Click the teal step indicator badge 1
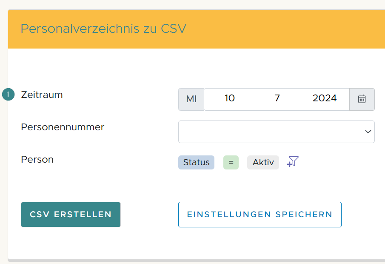Viewport: 385px width, 264px height. click(x=8, y=95)
